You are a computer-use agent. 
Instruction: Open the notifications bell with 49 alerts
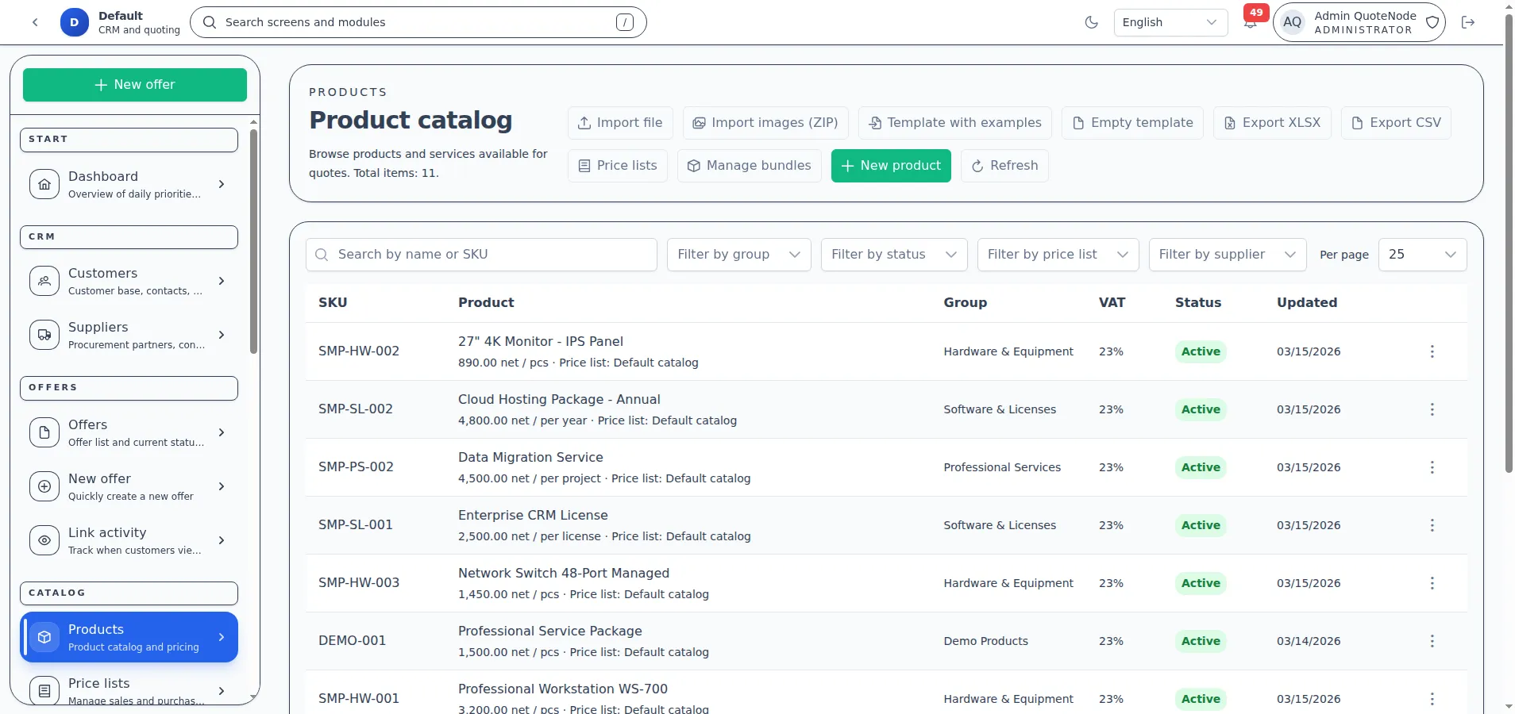coord(1250,22)
